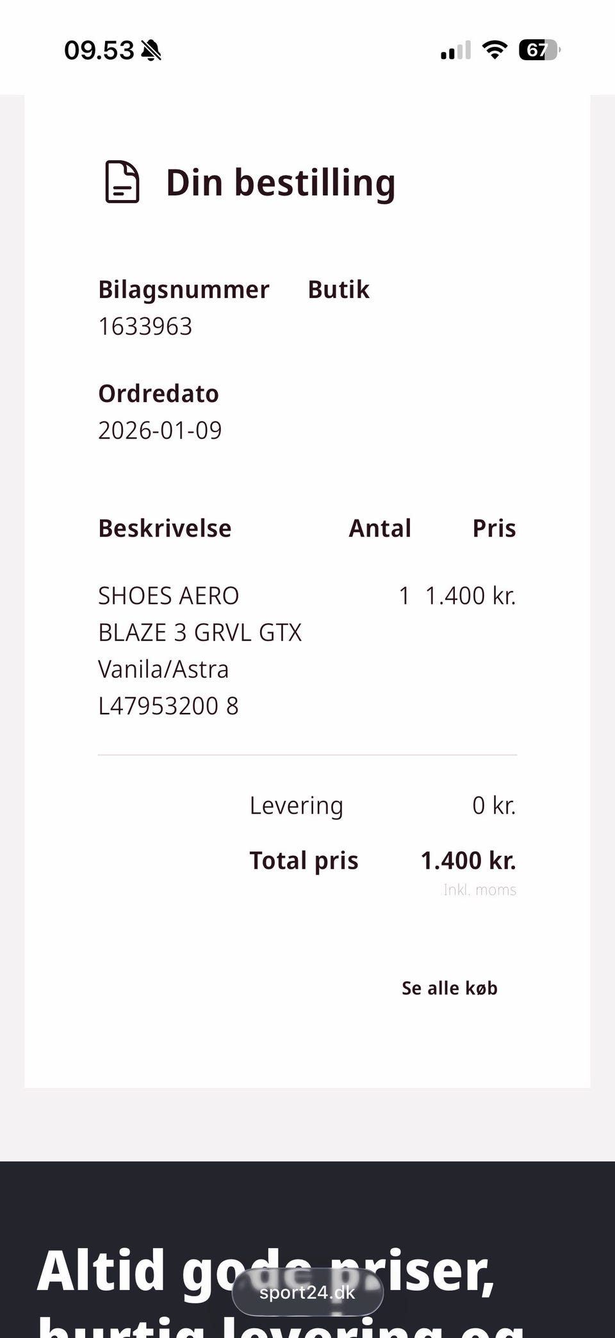Tap the Butik label
The width and height of the screenshot is (615, 1338).
[x=338, y=290]
